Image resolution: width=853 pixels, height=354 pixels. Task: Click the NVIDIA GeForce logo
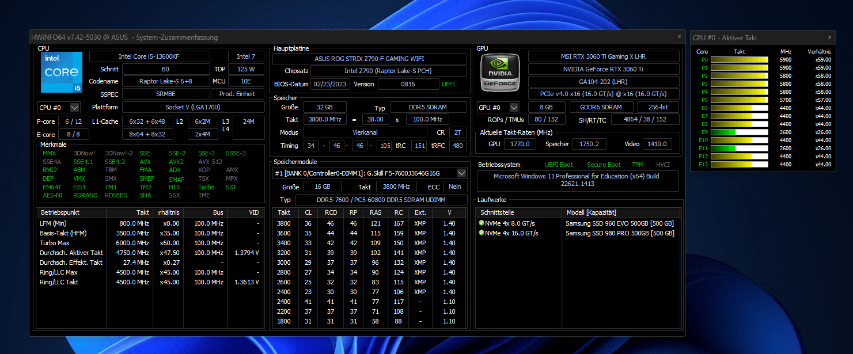coord(501,72)
